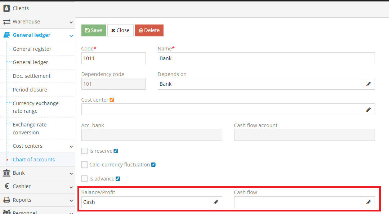
Task: Open General register from sidebar
Action: pos(32,49)
